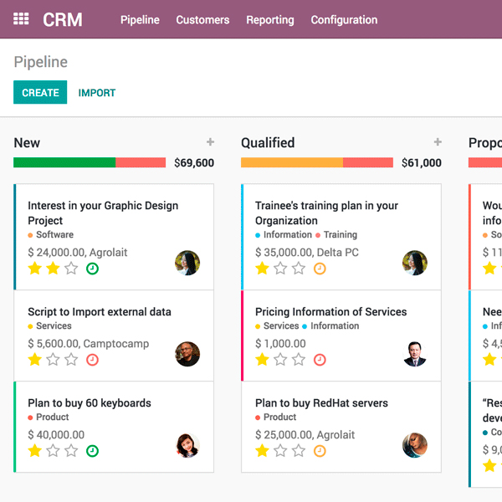Set third star priority on Graphic Design card
502x502 pixels.
(71, 269)
